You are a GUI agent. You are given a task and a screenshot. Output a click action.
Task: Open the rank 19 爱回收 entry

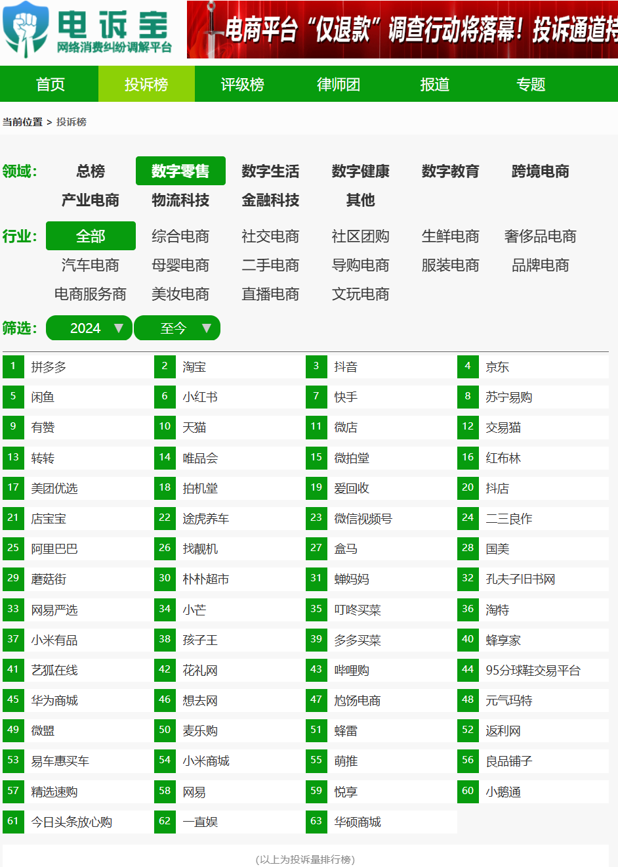coord(381,488)
